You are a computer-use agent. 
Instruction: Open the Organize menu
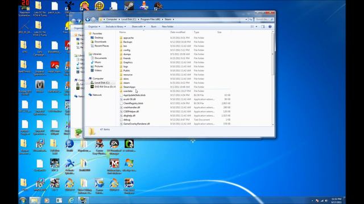click(94, 27)
